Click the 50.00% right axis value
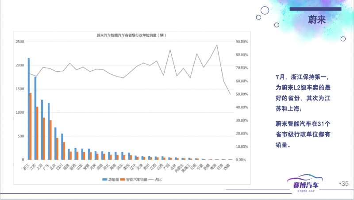 [242, 94]
